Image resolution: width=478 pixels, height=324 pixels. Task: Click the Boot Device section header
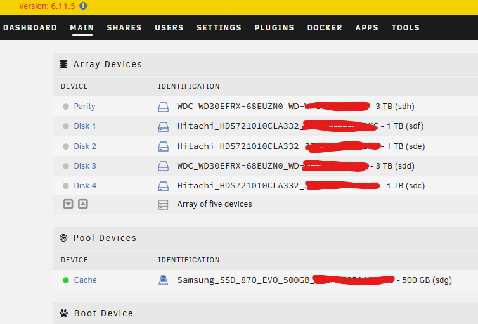coord(103,314)
